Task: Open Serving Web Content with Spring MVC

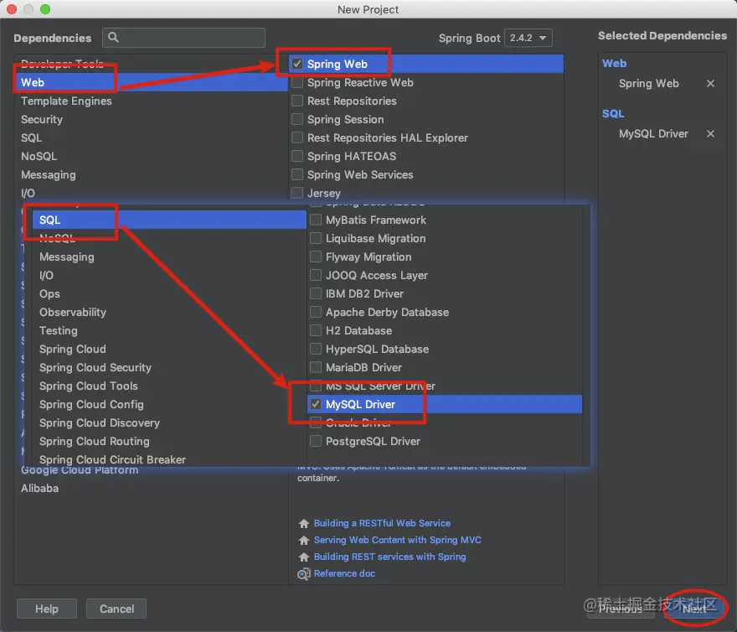Action: pos(398,540)
